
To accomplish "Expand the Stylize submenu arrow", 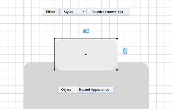I will click(x=83, y=12).
